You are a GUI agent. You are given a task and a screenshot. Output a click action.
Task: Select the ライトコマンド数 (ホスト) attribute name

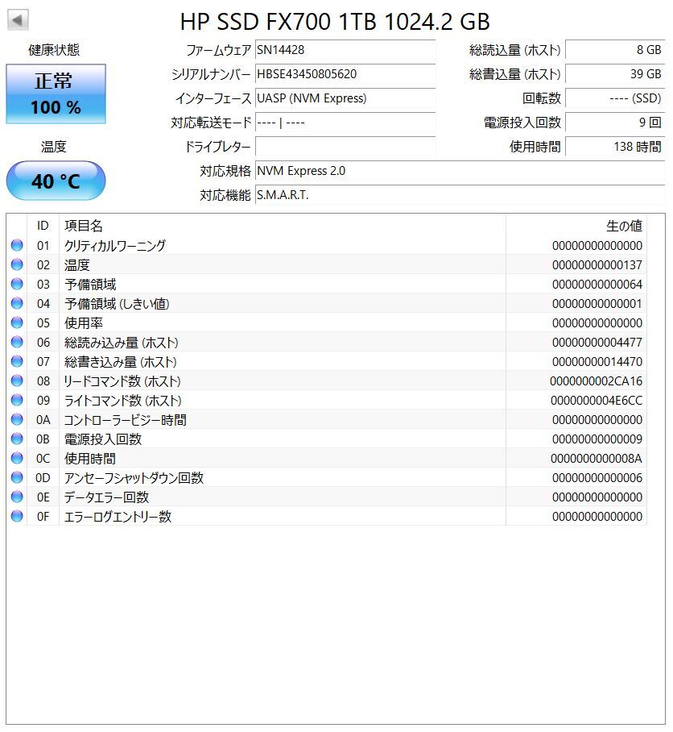[122, 401]
